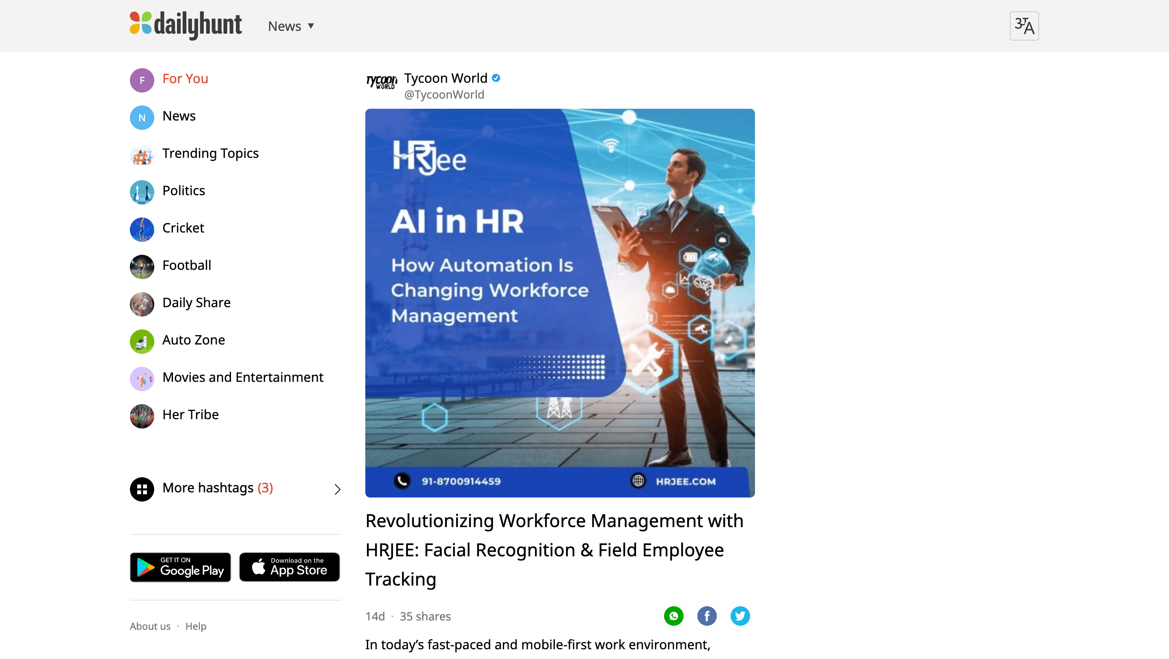Share article on Facebook icon

click(x=707, y=616)
